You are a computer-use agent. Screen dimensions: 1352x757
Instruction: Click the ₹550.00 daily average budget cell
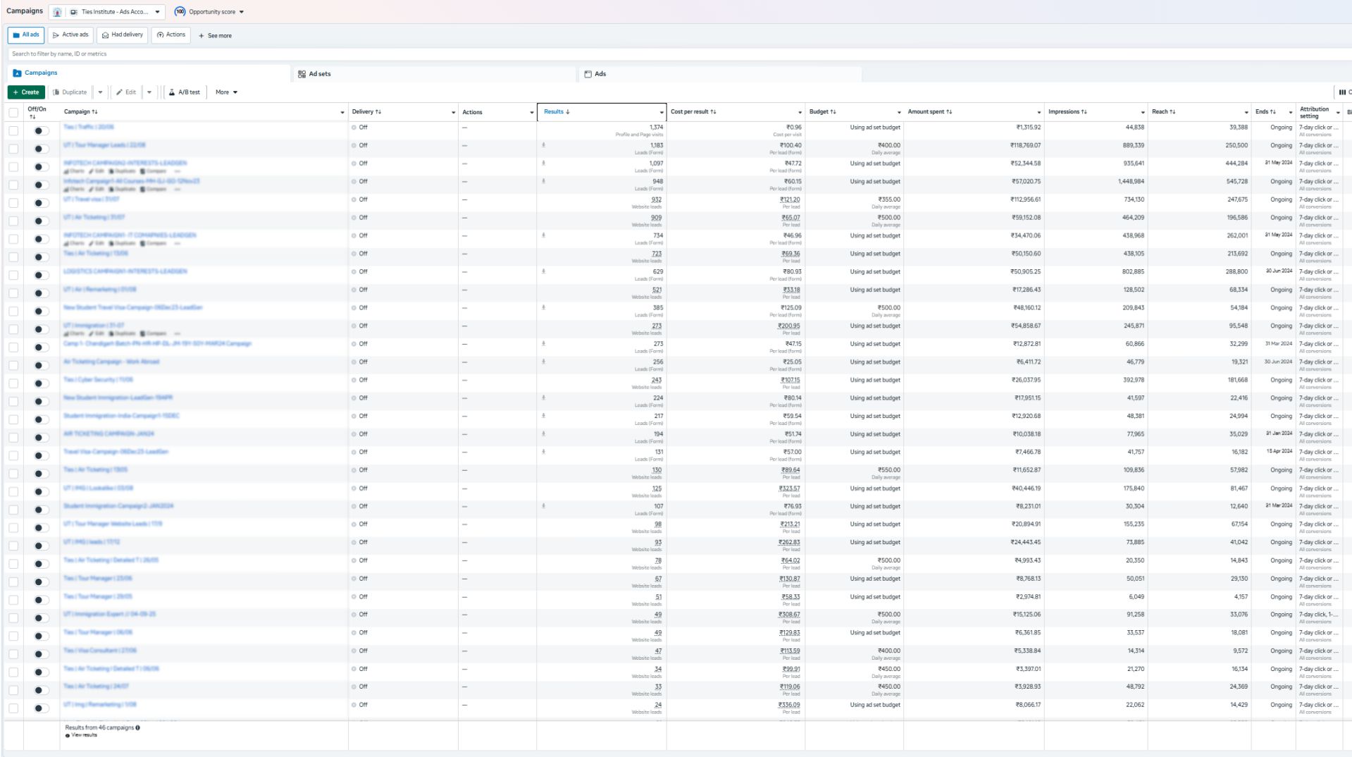point(854,474)
